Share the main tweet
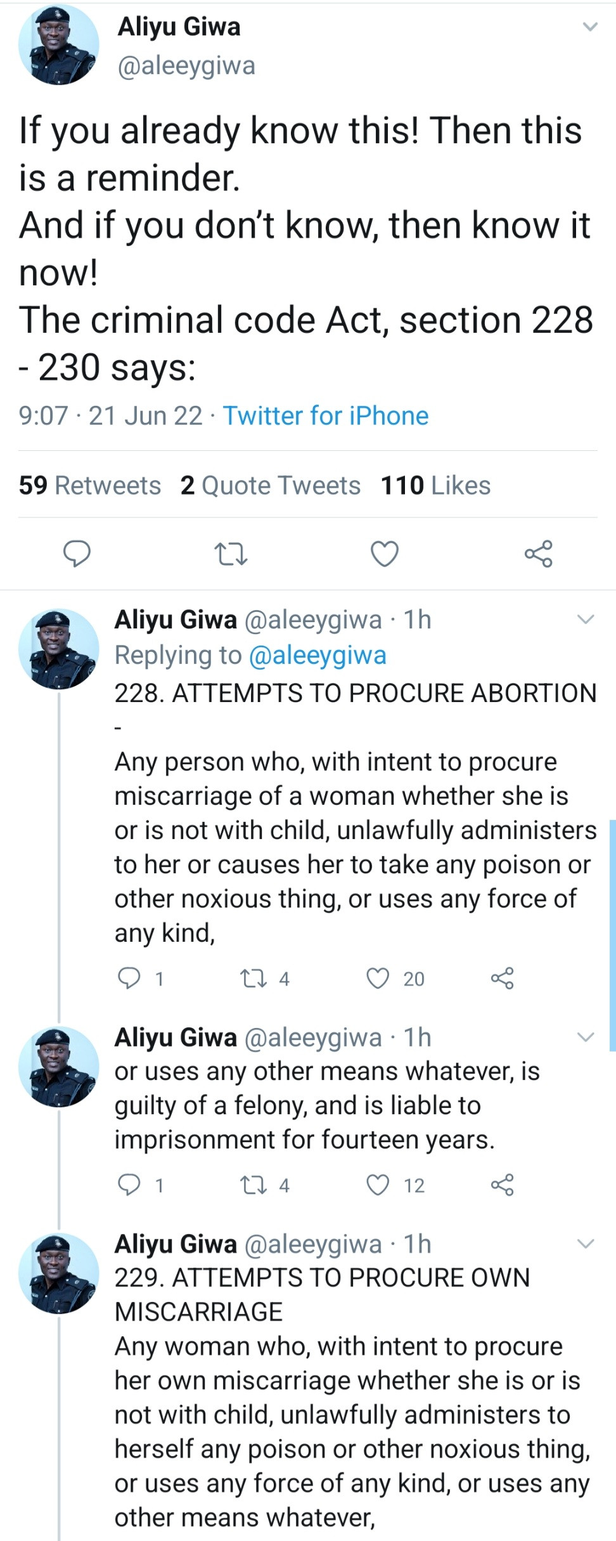The height and width of the screenshot is (1541, 616). point(539,554)
